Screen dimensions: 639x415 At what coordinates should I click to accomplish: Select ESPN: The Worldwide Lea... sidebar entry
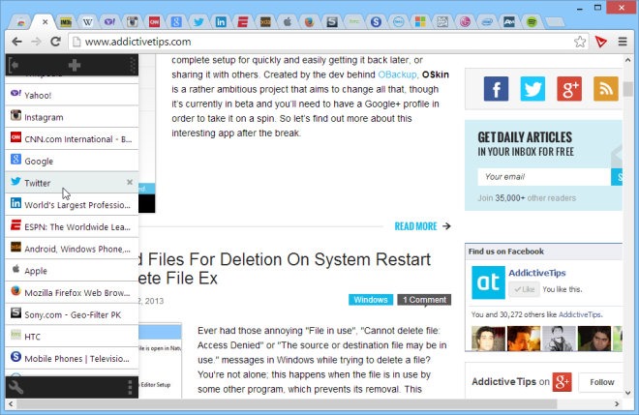pos(72,226)
